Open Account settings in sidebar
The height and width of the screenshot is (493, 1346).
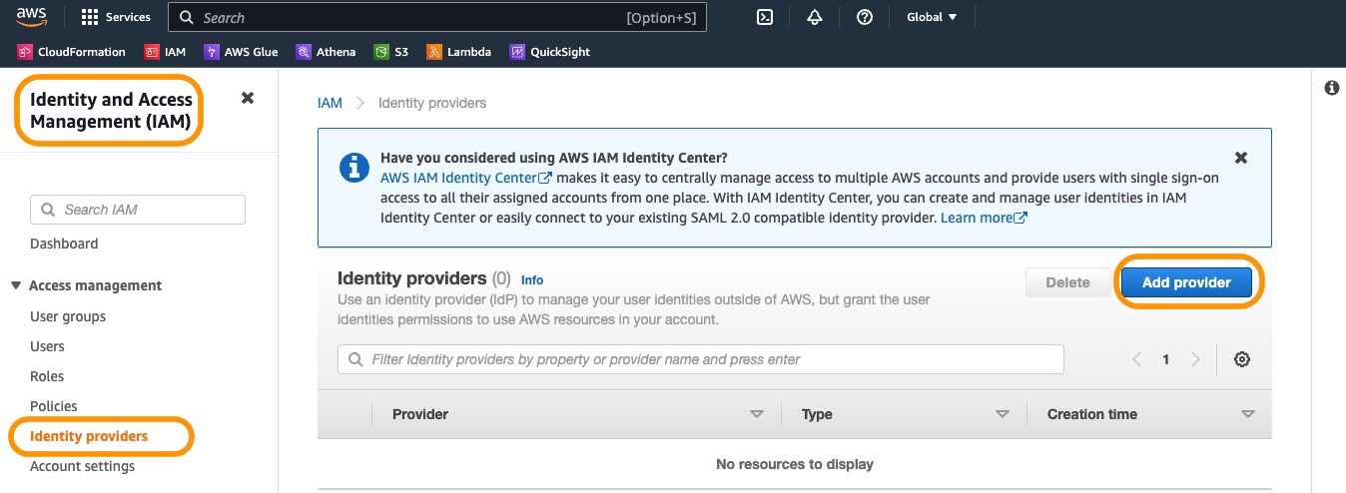82,466
